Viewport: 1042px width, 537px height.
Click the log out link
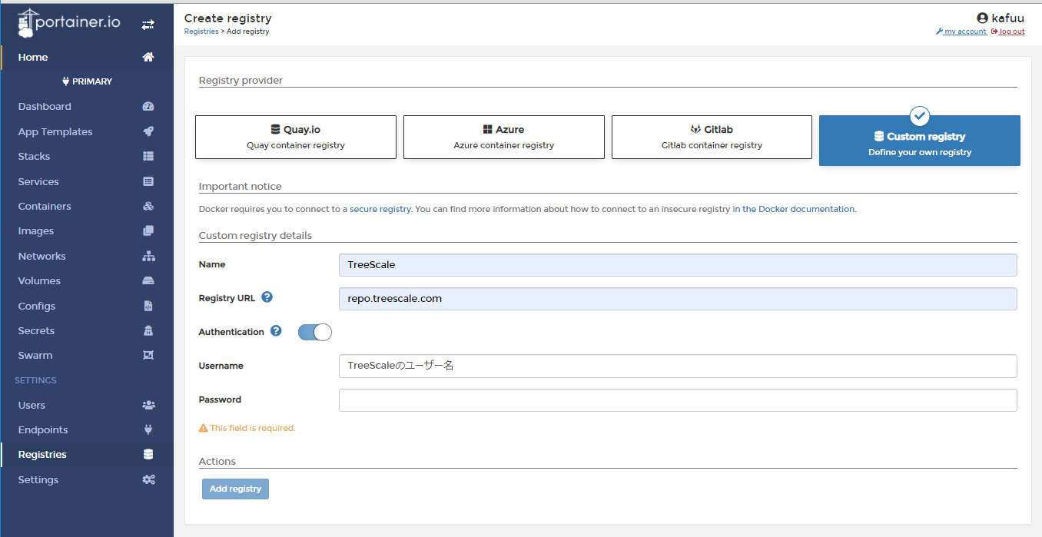coord(1007,31)
